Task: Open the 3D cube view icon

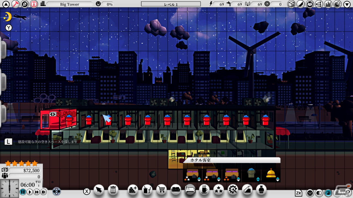Action: [x=291, y=4]
